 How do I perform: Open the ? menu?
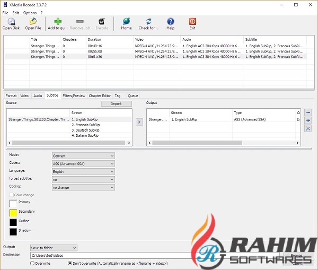[x=41, y=13]
